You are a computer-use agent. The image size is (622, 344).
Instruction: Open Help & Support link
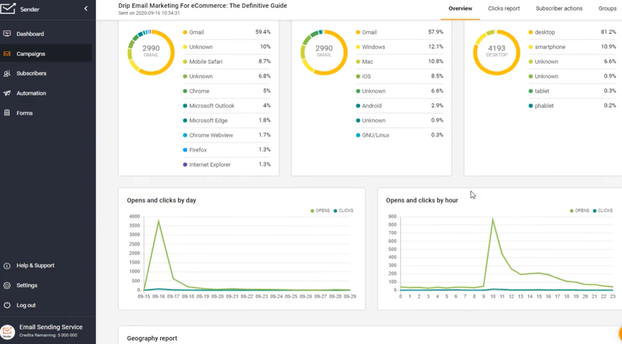click(x=35, y=266)
